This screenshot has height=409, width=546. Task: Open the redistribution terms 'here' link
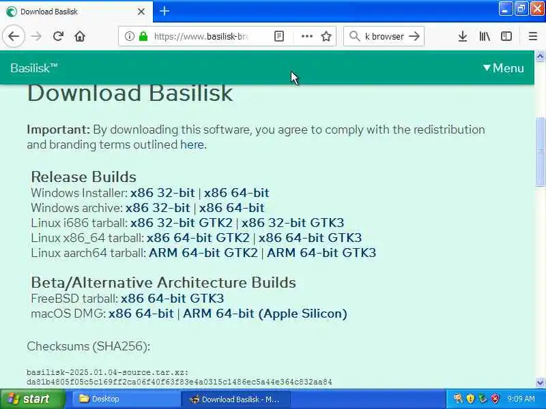click(192, 145)
